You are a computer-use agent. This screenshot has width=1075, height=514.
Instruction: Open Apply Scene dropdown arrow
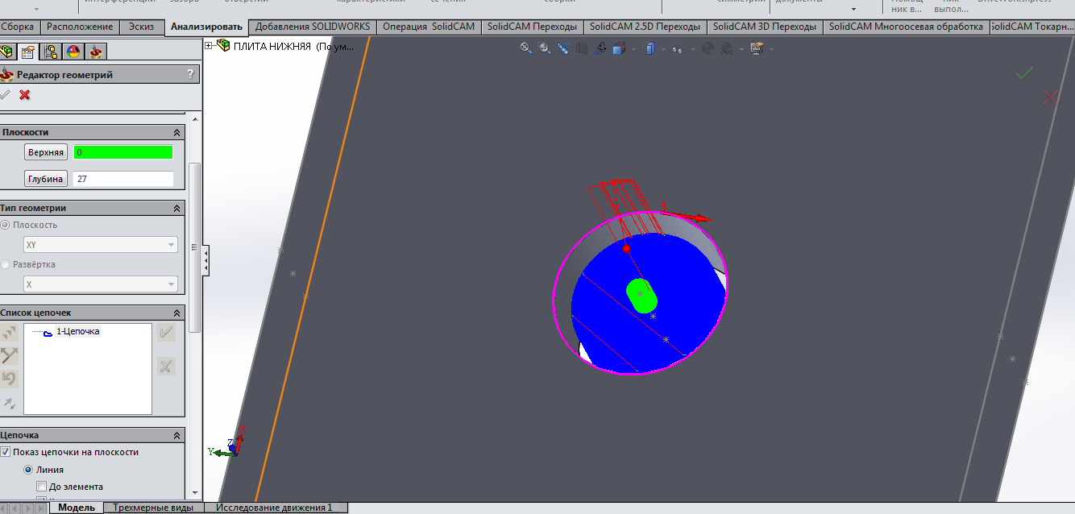tap(741, 50)
